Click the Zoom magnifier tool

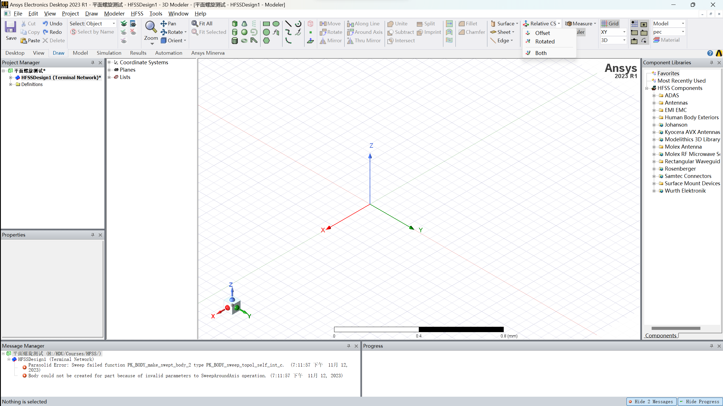pyautogui.click(x=151, y=27)
